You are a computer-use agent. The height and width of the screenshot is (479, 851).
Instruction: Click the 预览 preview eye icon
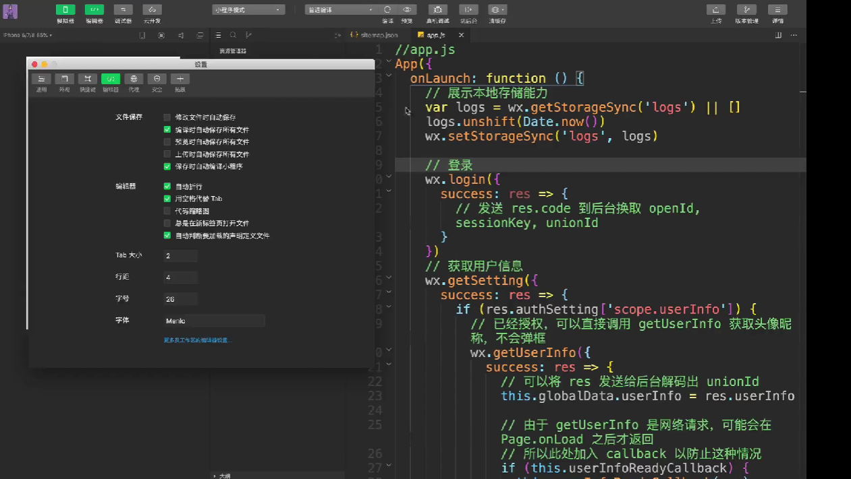coord(407,10)
